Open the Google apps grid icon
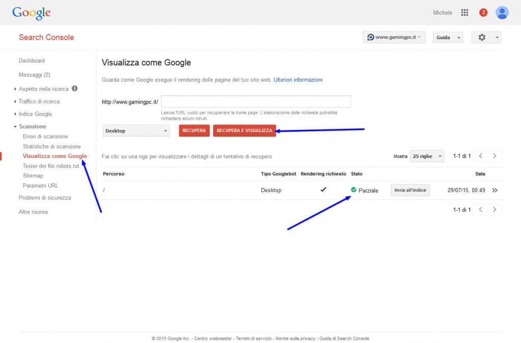Image resolution: width=521 pixels, height=343 pixels. (465, 13)
